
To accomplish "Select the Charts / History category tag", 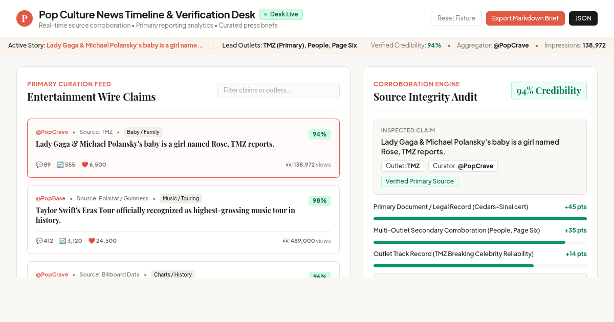I will [x=173, y=274].
